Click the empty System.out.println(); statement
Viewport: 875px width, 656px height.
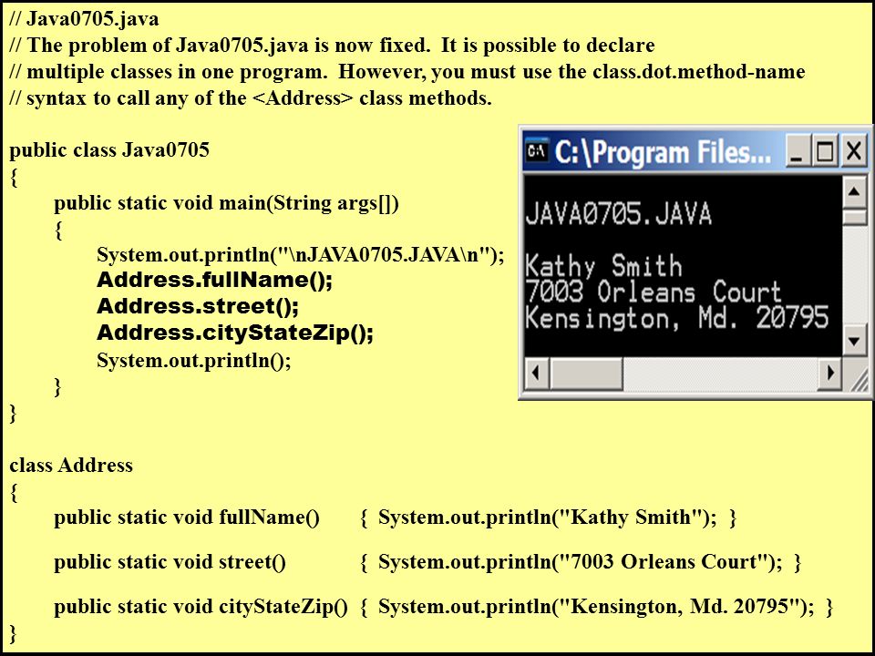(194, 360)
